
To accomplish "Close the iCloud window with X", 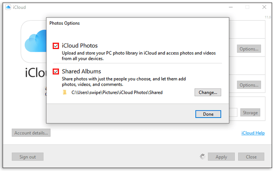I will [264, 7].
